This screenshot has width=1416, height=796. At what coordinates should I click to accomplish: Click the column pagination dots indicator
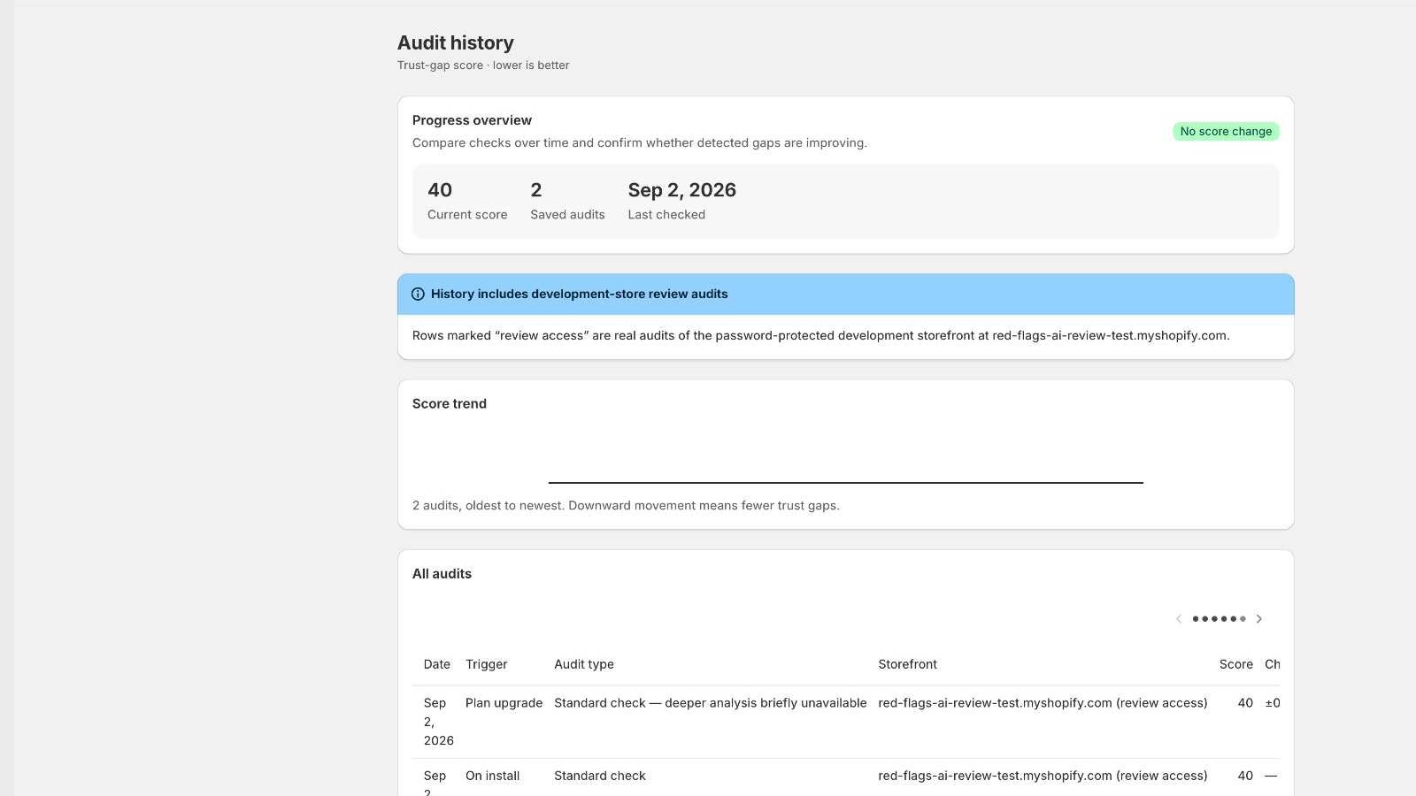click(x=1219, y=619)
